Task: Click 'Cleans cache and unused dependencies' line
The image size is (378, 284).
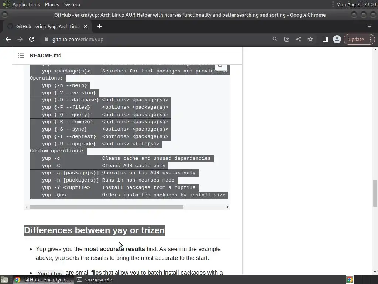Action: click(156, 158)
